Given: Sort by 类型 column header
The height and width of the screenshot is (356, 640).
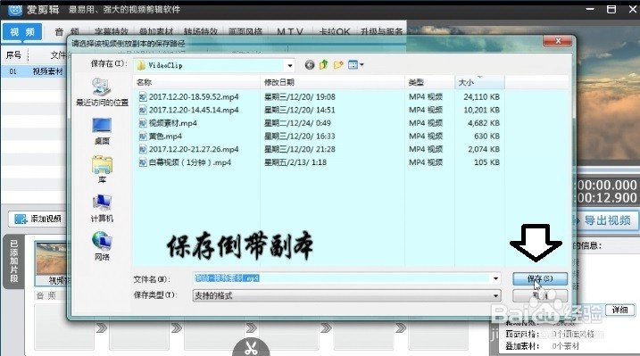Looking at the screenshot, I should (430, 82).
